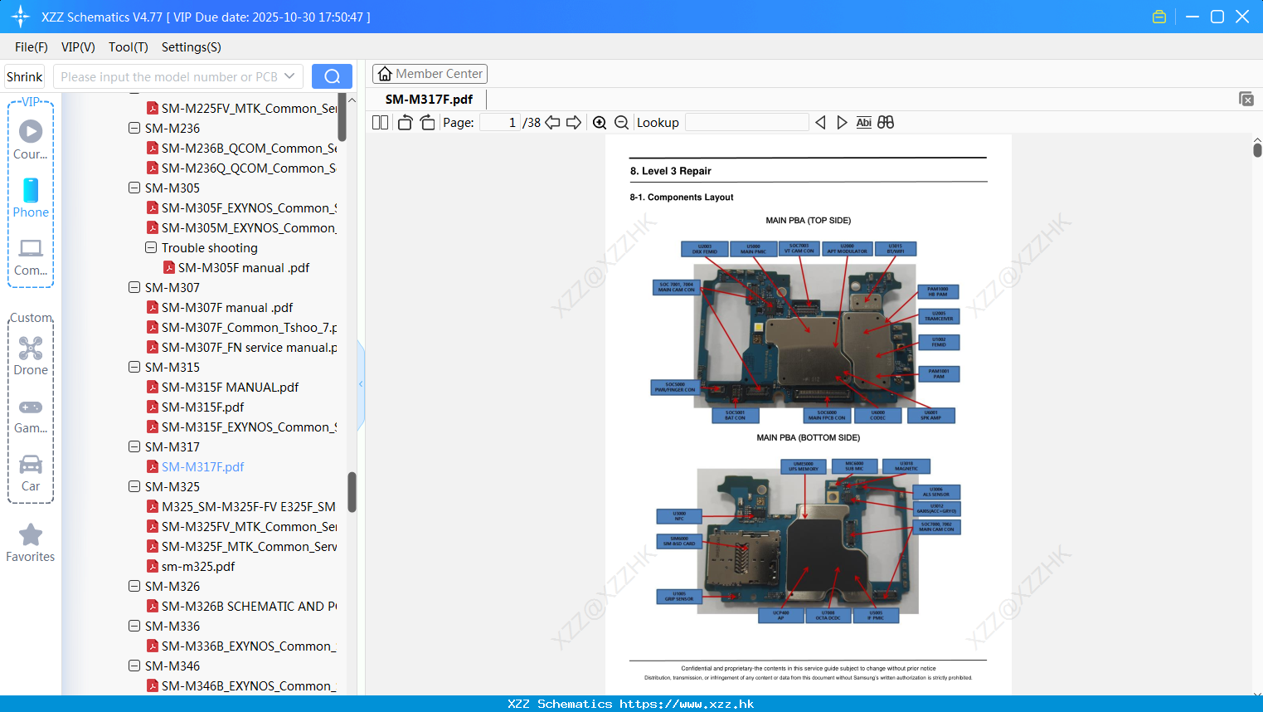Open SM-M305F manual .pdf file
The height and width of the screenshot is (712, 1263).
244,267
